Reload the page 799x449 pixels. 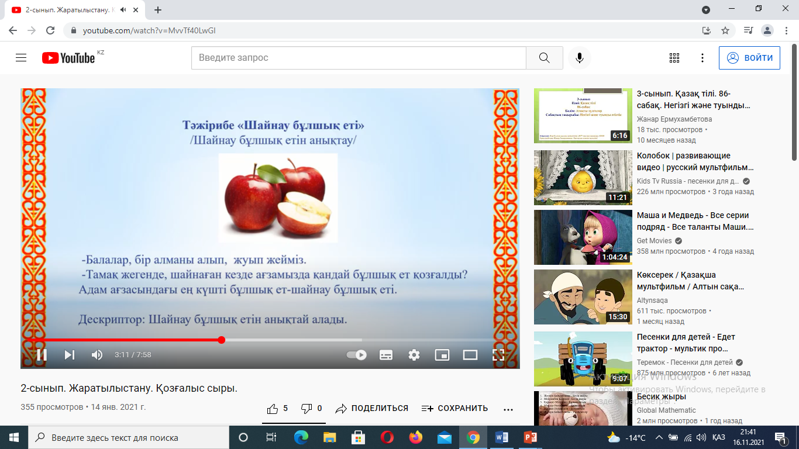coord(50,30)
